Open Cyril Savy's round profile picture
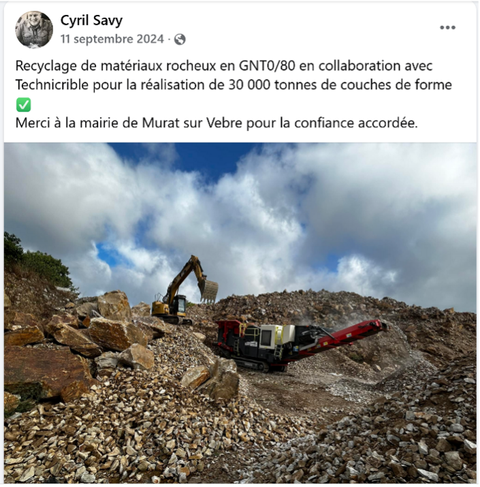The height and width of the screenshot is (487, 480). click(34, 30)
